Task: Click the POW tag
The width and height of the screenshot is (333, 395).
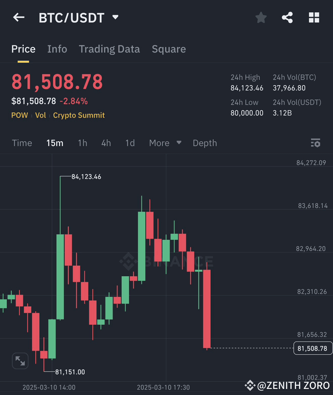Action: click(x=19, y=115)
